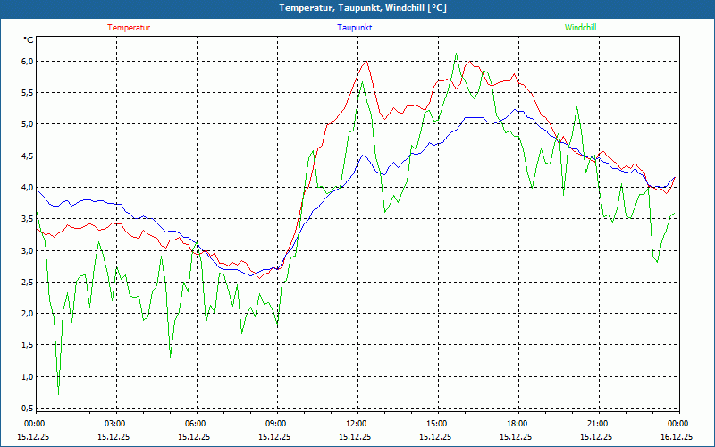The height and width of the screenshot is (447, 715).
Task: Click the chart title "Temperatur, Taupunkt, Windchill [°C]"
Action: tap(363, 8)
